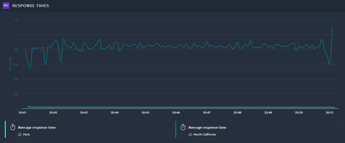Click the 20:47 time axis label
The width and height of the screenshot is (345, 143).
click(x=207, y=113)
